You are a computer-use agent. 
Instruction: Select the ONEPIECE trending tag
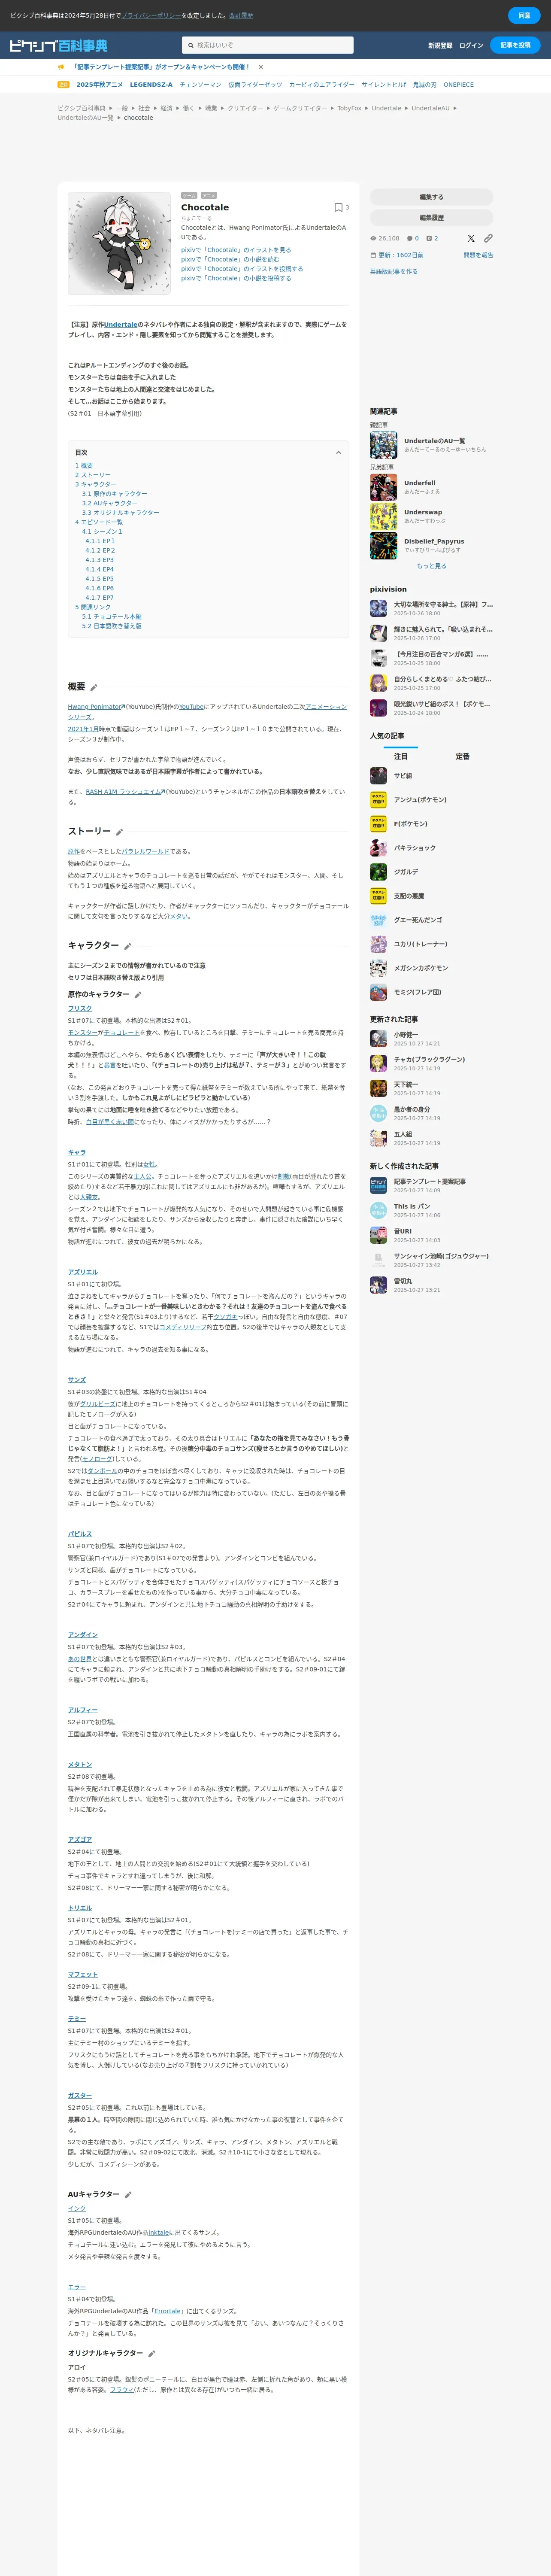(459, 85)
